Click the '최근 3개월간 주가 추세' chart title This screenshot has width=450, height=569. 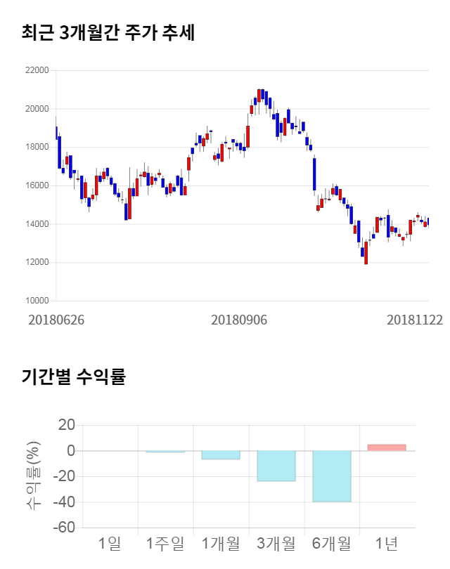point(108,33)
